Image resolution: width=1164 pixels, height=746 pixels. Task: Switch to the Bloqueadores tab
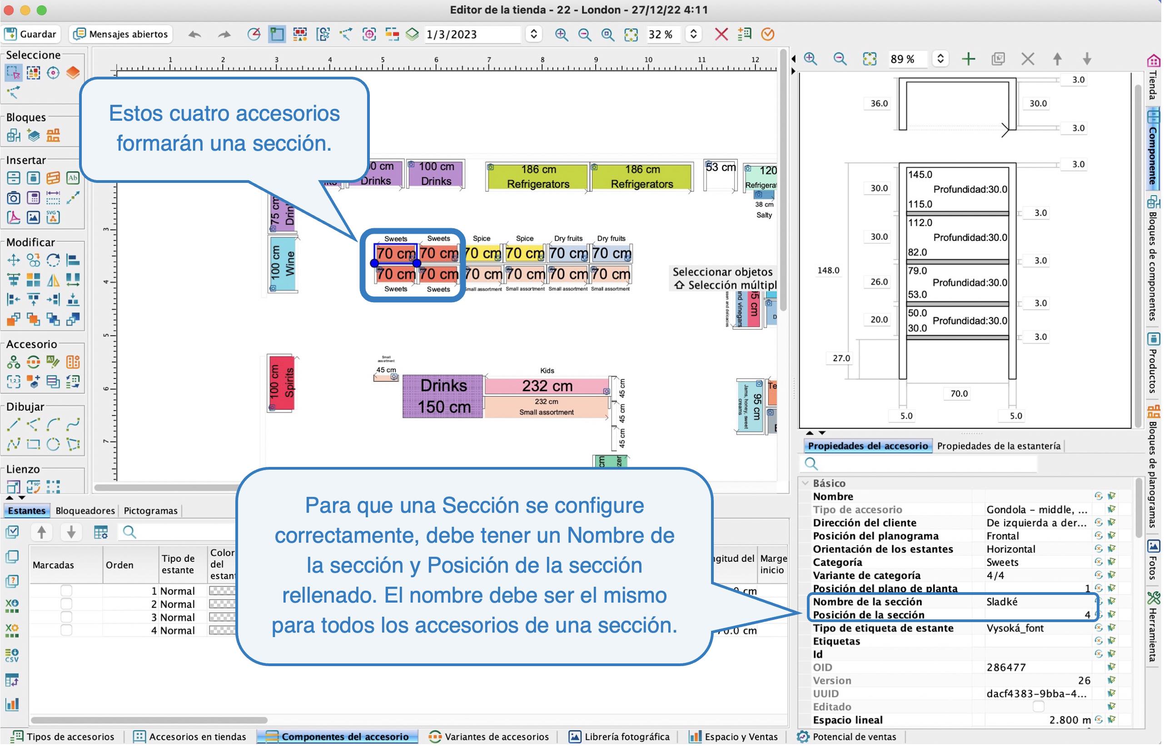[x=85, y=511]
